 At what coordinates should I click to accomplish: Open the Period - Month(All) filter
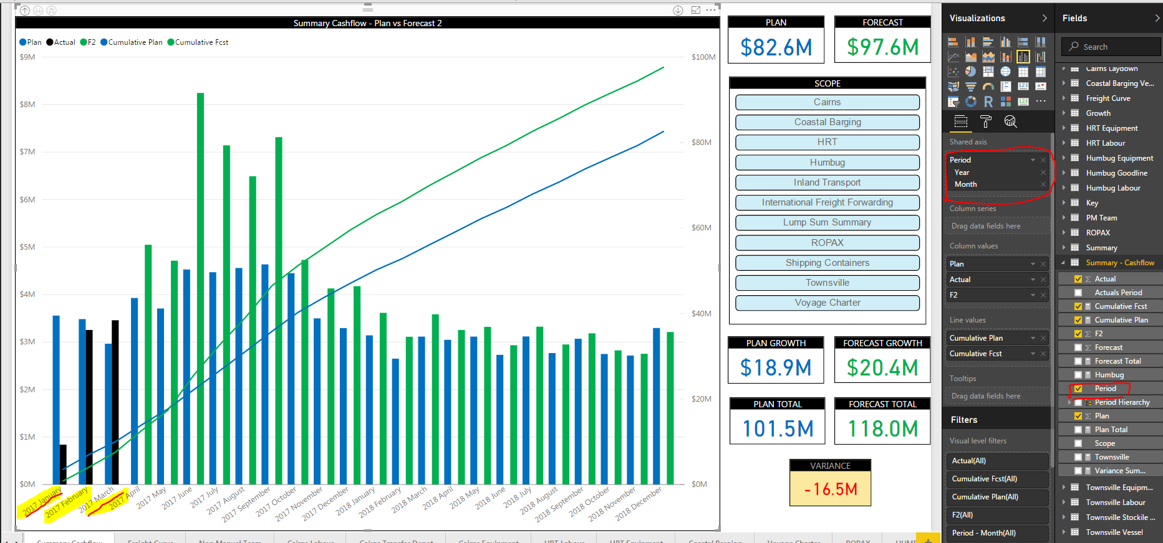997,533
